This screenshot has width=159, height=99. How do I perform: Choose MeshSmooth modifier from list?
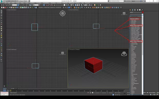tap(134, 89)
